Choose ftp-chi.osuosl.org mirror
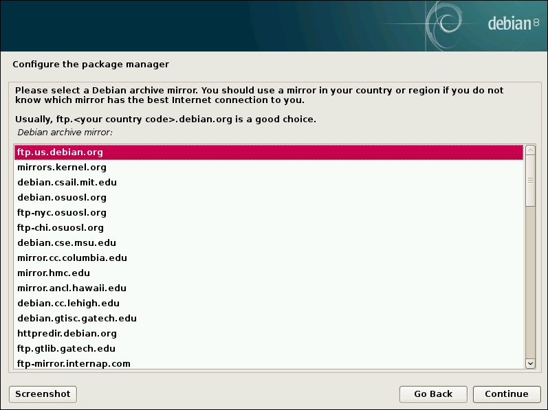Viewport: 548px width, 410px height. [269, 228]
